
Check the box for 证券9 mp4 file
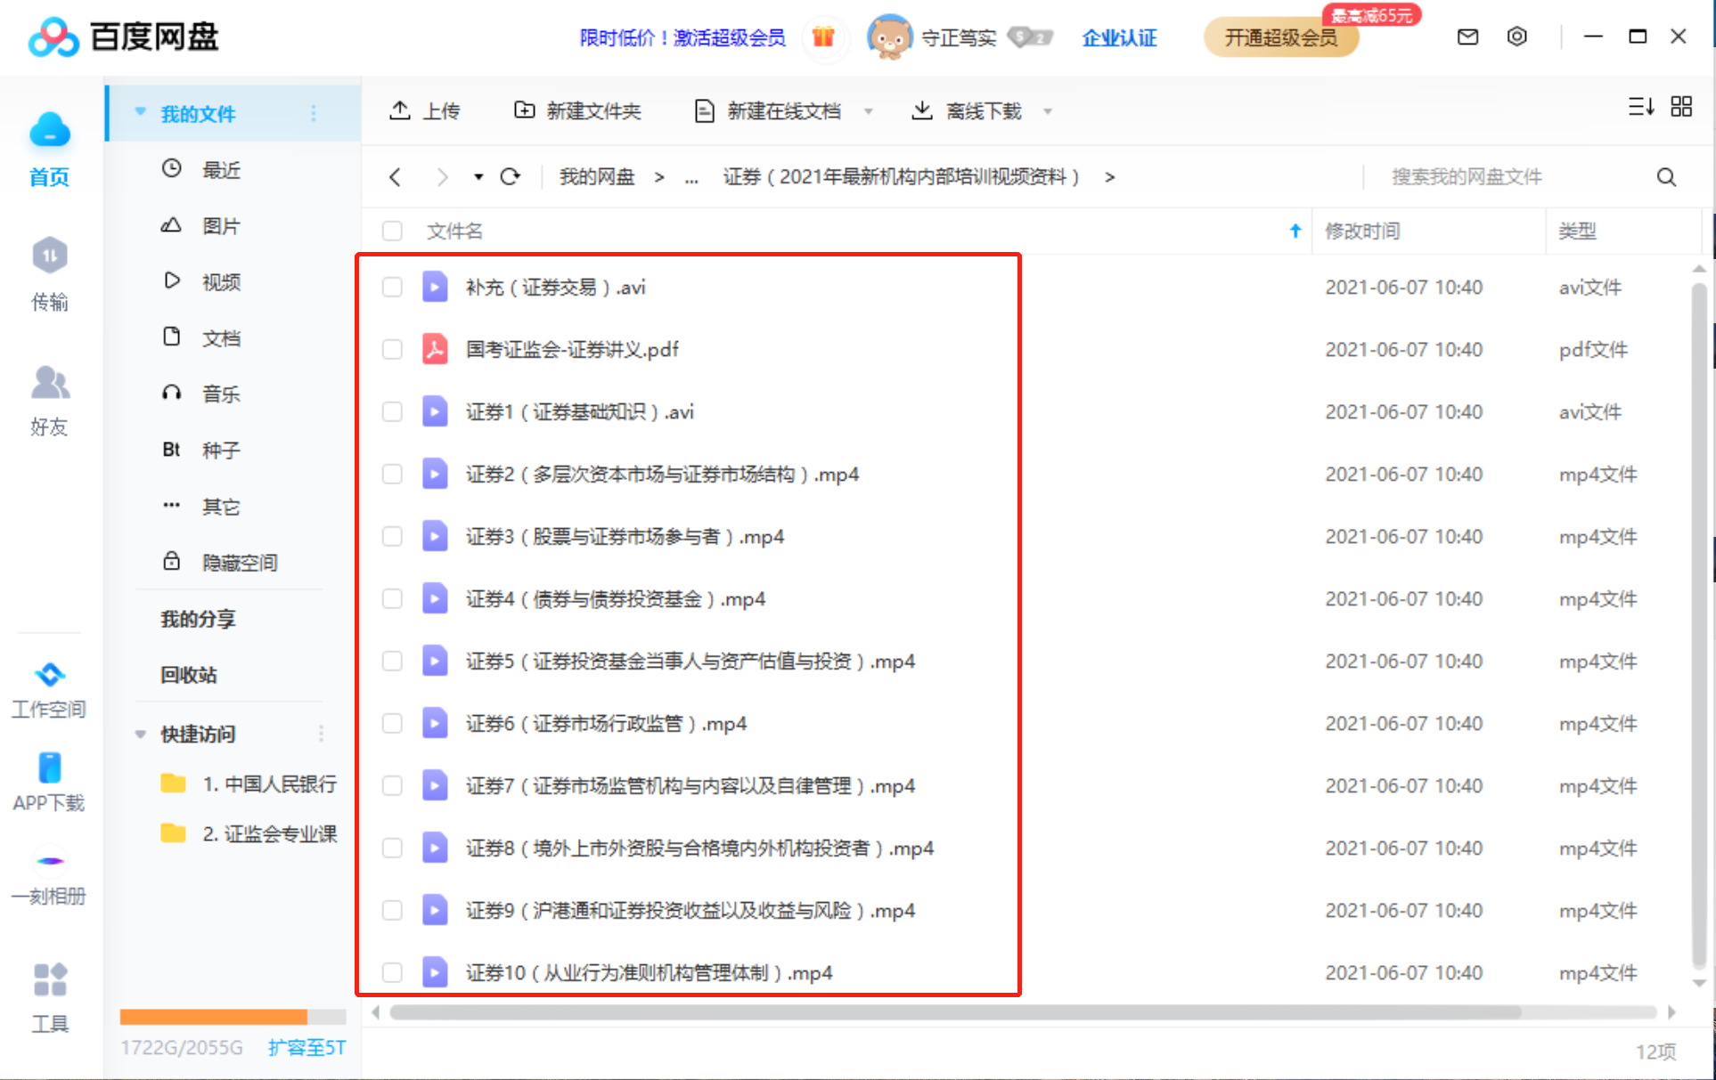pyautogui.click(x=392, y=910)
